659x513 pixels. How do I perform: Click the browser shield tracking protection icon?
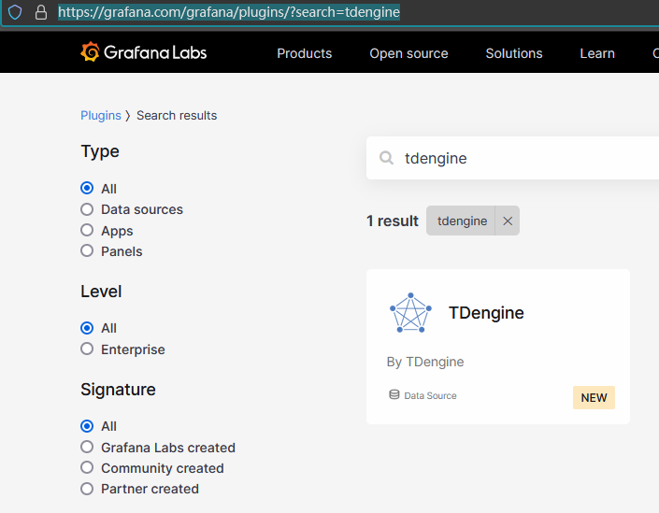[15, 12]
